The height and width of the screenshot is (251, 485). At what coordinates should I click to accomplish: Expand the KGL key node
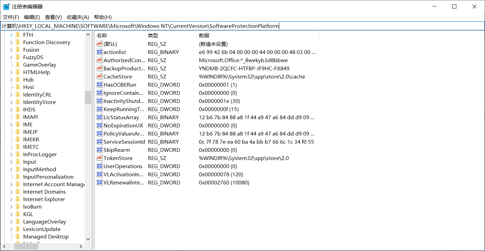[x=11, y=214]
